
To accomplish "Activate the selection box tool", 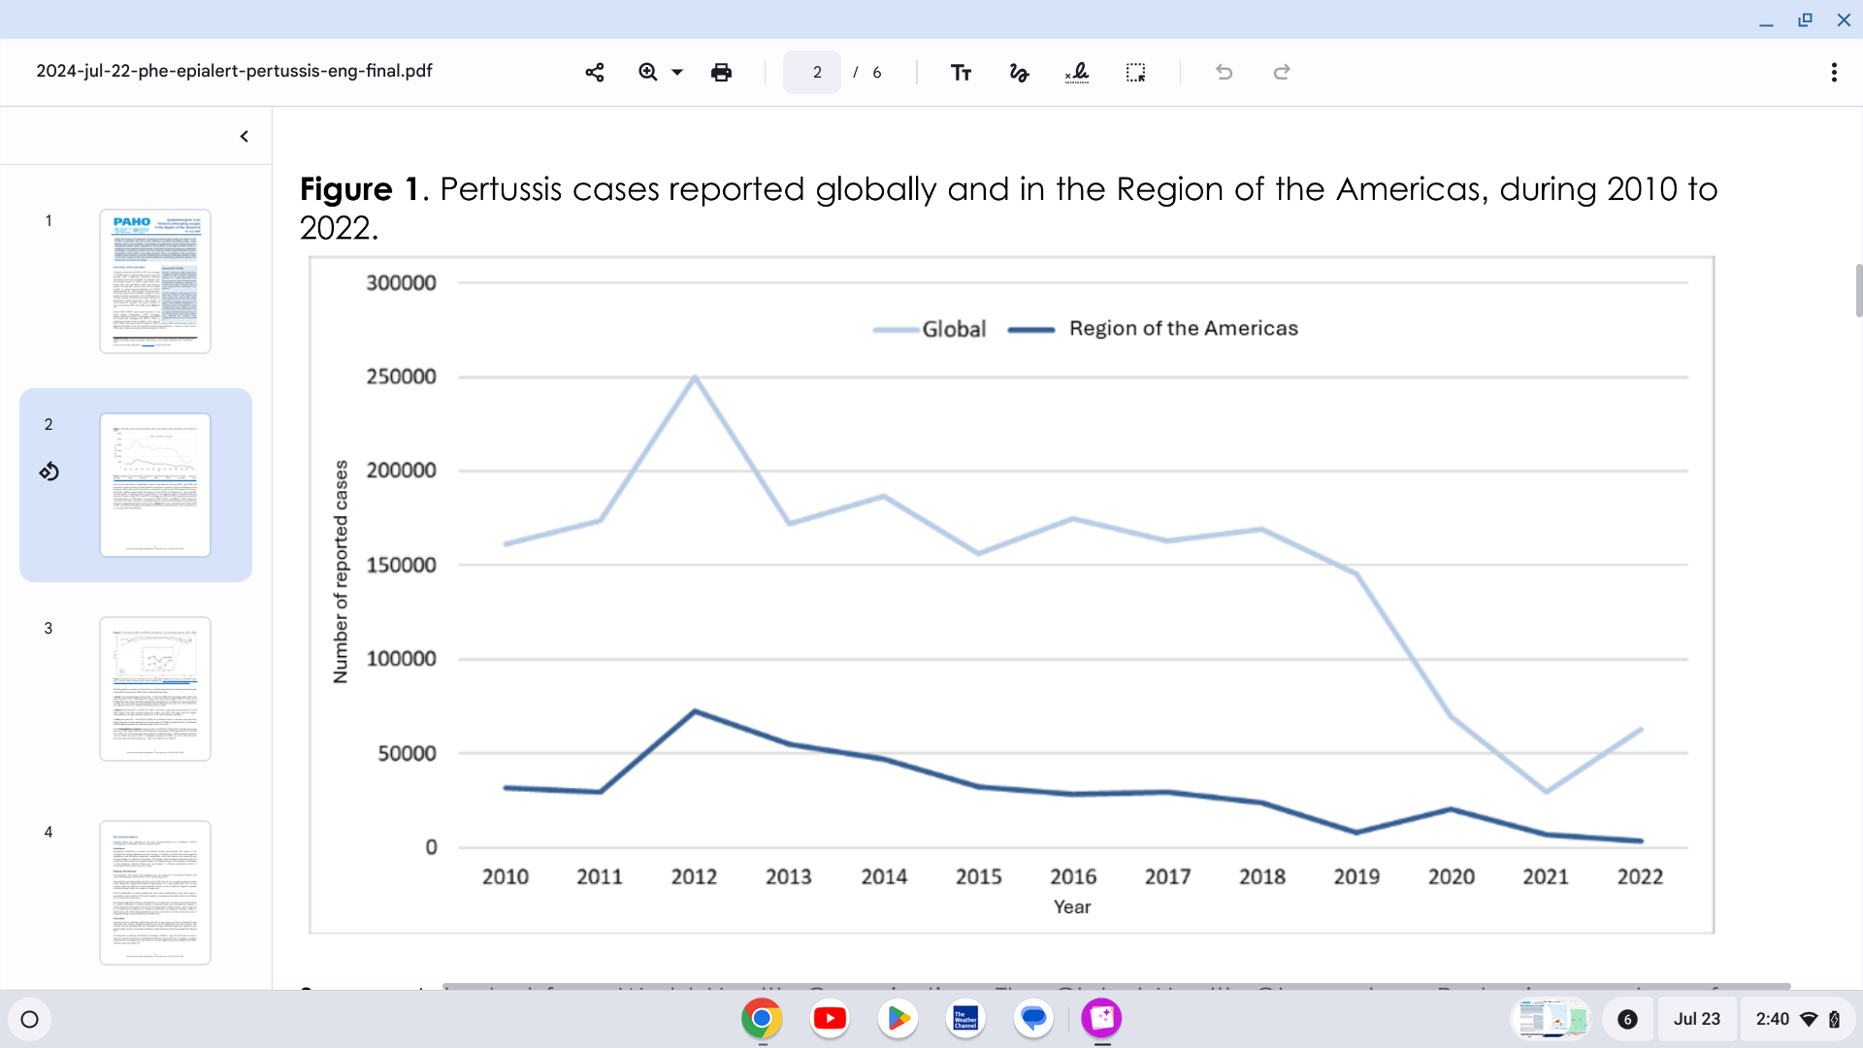I will coord(1135,72).
